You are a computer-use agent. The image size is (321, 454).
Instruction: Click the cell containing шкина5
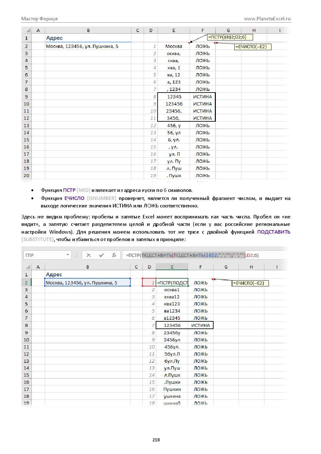coord(172,403)
